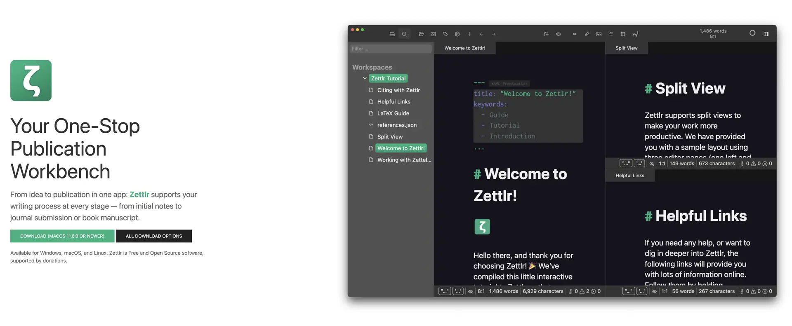Open 'Helpful Links' file in the file tree
The height and width of the screenshot is (326, 792).
(x=394, y=102)
